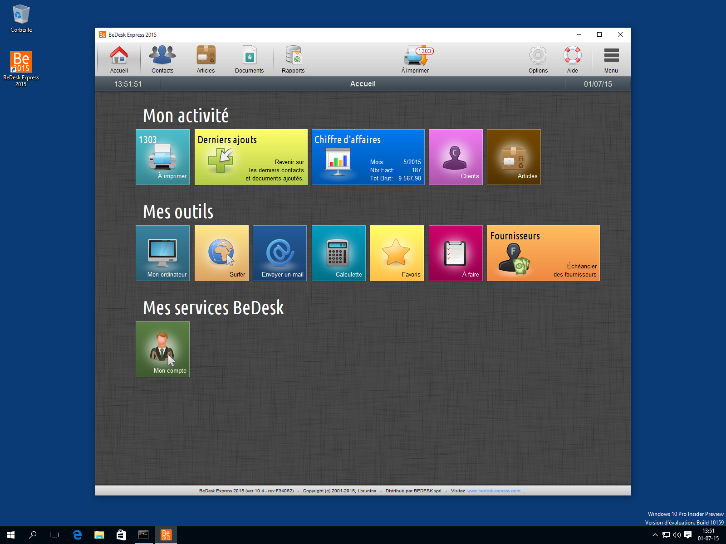The image size is (726, 544).
Task: Open the Action Center notification icon
Action: 688,535
